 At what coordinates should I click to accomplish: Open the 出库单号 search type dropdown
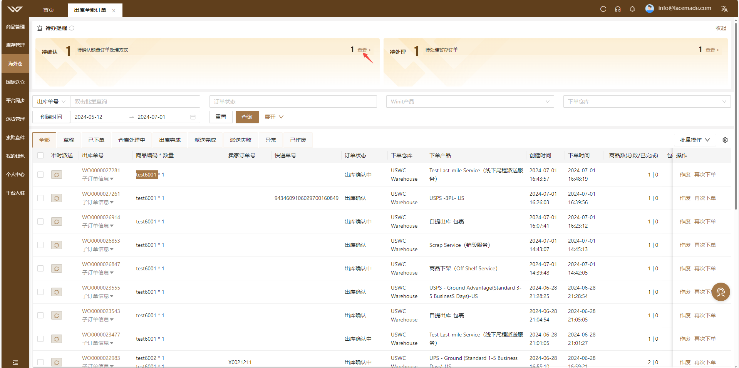[x=51, y=102]
